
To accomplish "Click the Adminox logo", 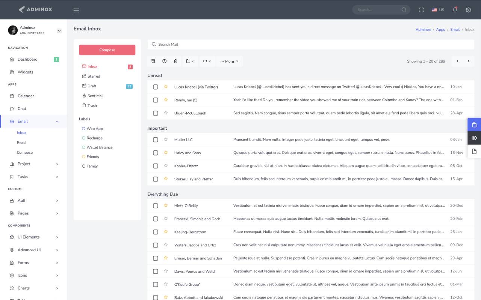I will pos(35,9).
